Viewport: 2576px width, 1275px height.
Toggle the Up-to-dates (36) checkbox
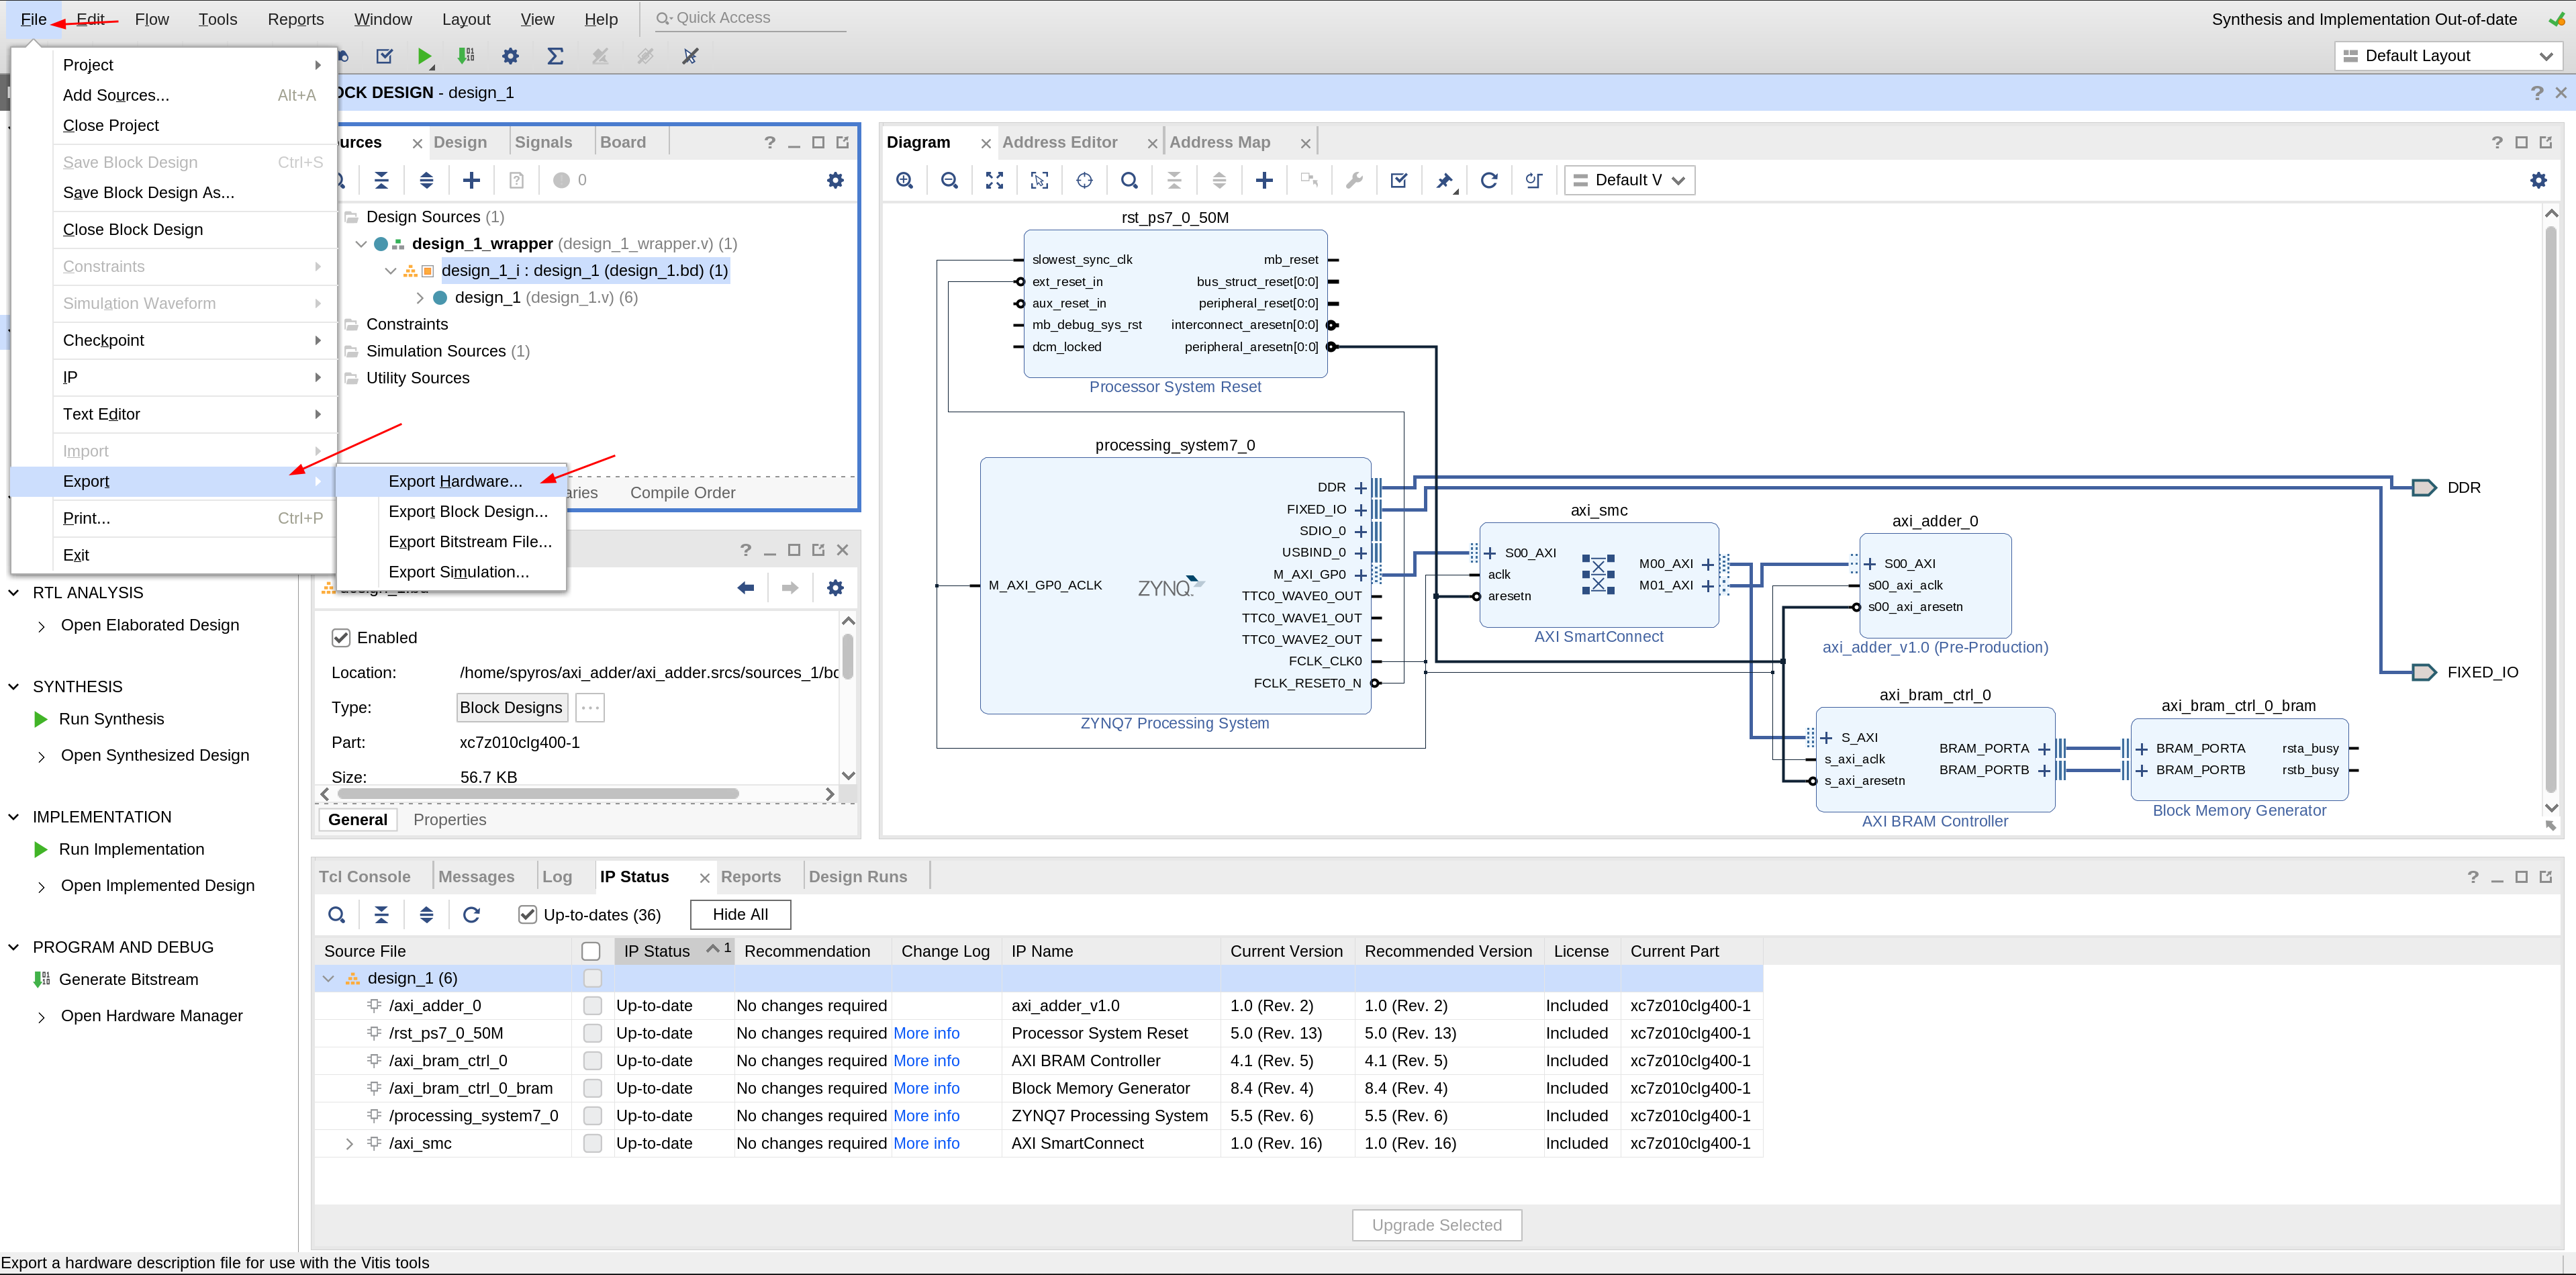pyautogui.click(x=527, y=914)
